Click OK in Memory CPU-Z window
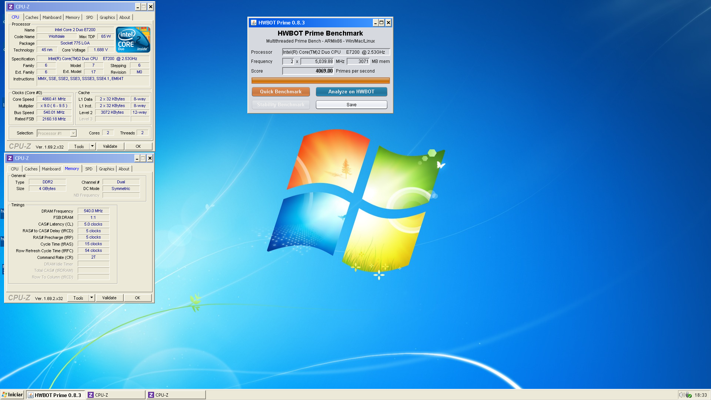711x400 pixels. 137,298
